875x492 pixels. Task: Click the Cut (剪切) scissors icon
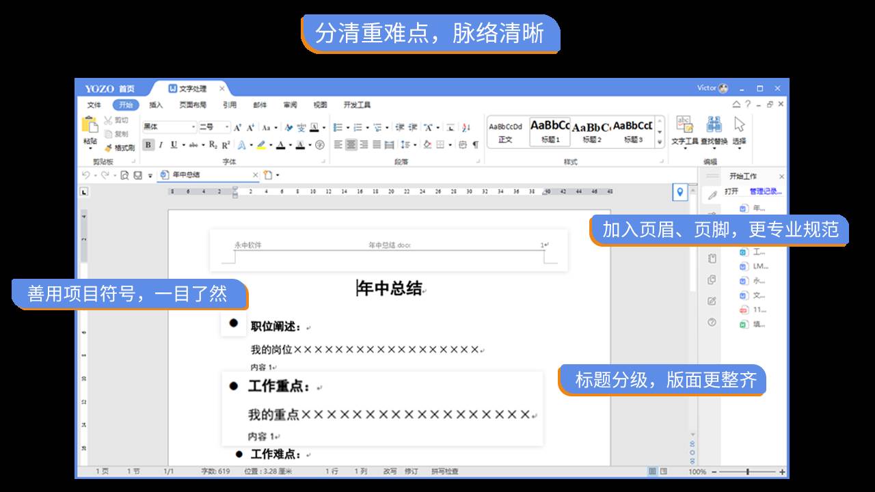click(x=108, y=120)
